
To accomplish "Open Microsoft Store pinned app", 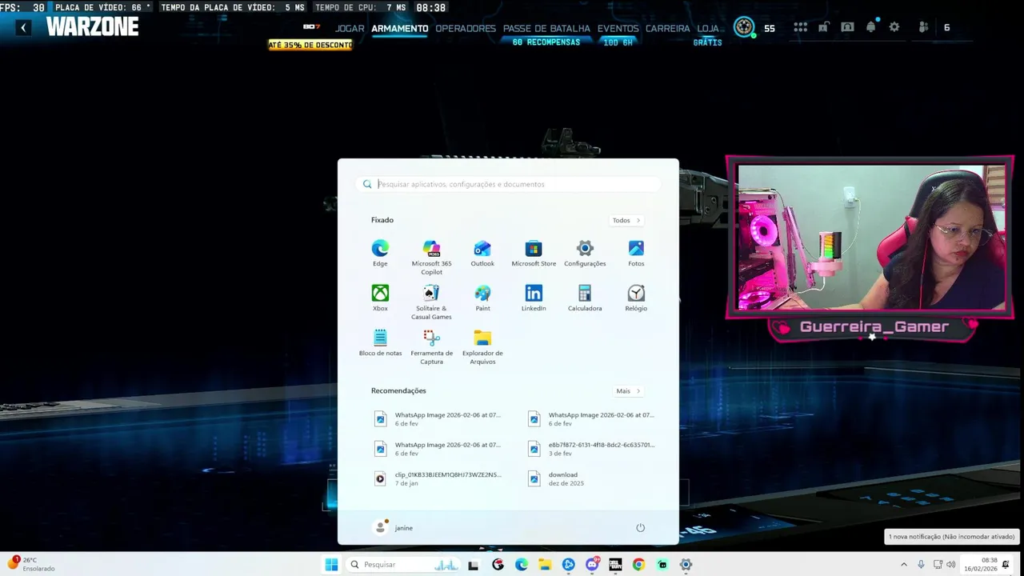I will [x=534, y=254].
